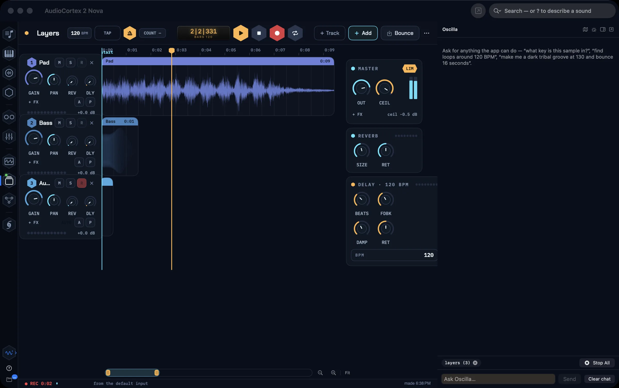Image resolution: width=619 pixels, height=388 pixels.
Task: Click the pop-out icon beside search bar
Action: [x=478, y=11]
